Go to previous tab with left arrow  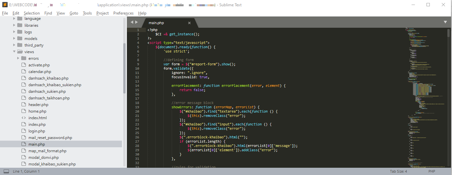(x=132, y=22)
